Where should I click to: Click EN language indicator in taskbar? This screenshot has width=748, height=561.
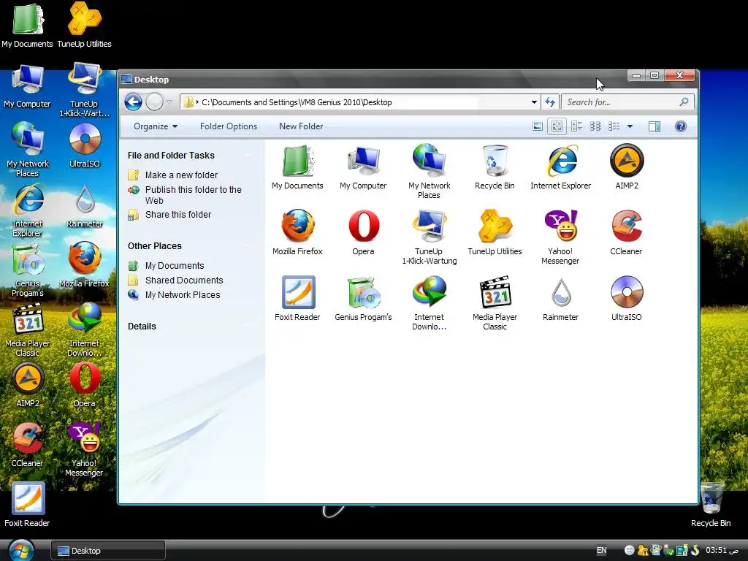pos(602,551)
